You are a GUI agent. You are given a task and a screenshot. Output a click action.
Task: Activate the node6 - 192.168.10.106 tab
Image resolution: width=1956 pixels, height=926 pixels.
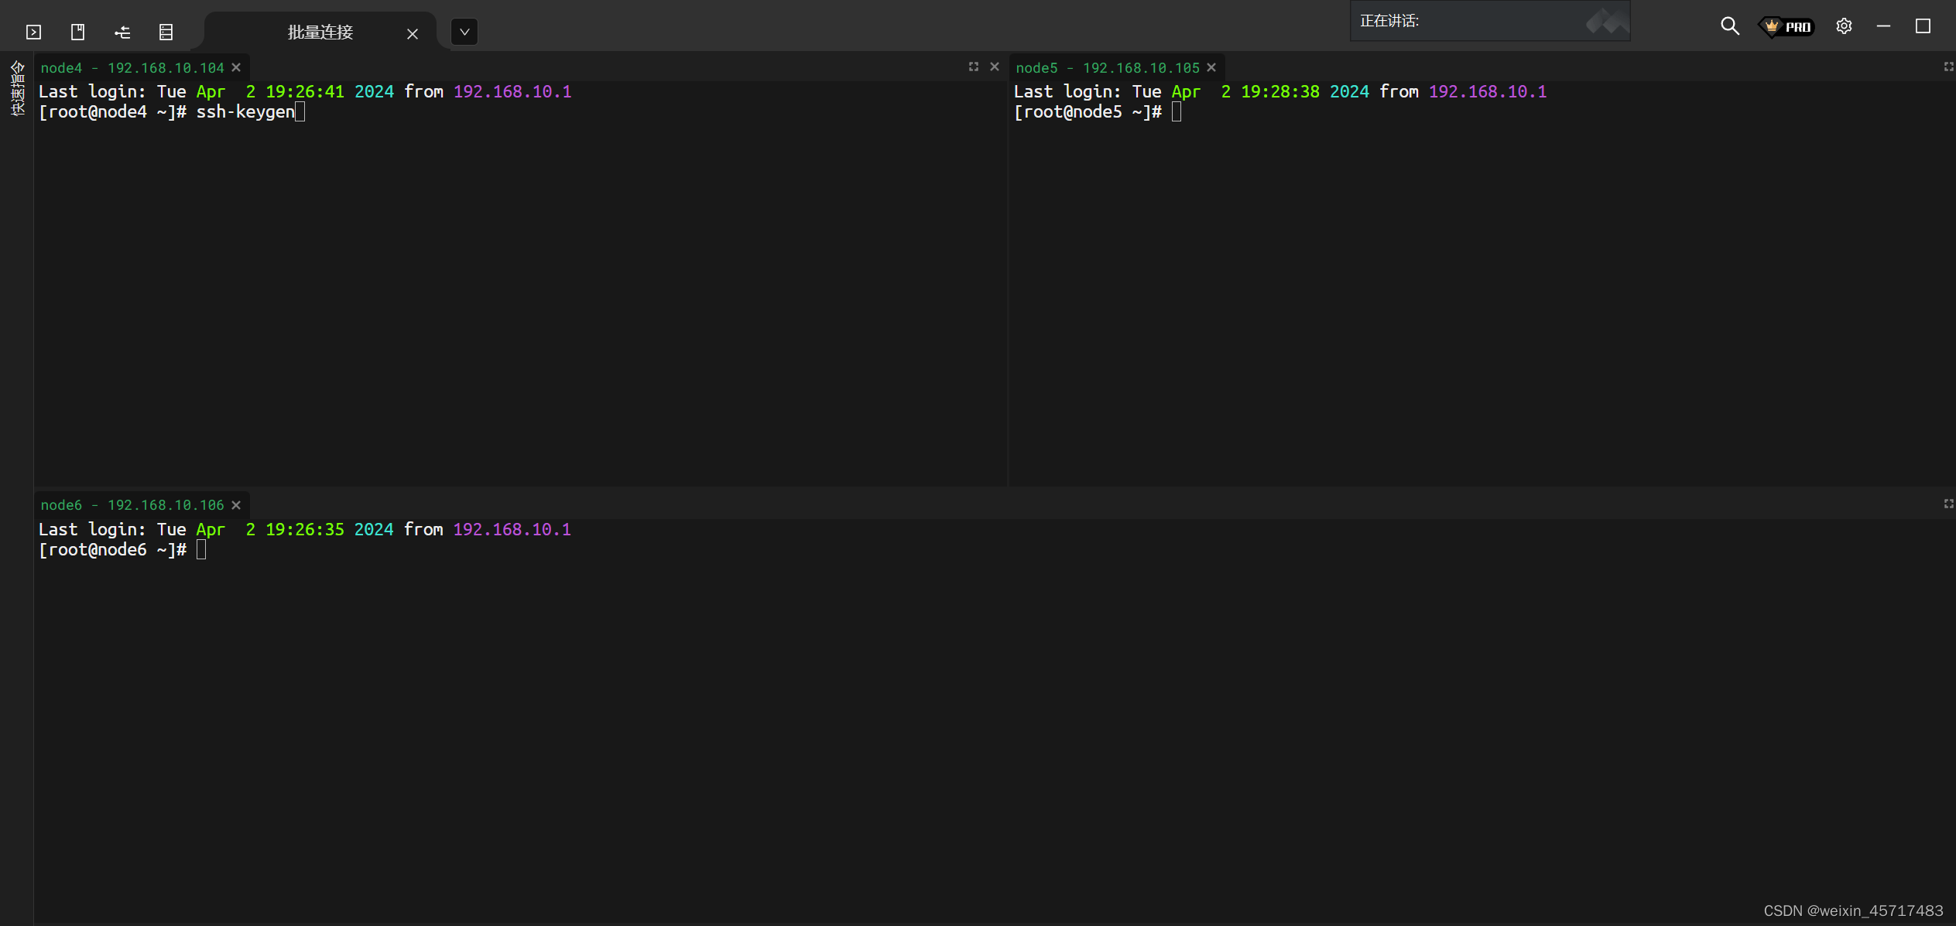pyautogui.click(x=132, y=505)
